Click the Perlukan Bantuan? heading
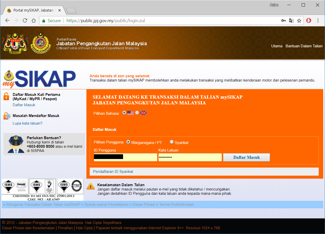Image resolution: width=325 pixels, height=234 pixels. 44,138
